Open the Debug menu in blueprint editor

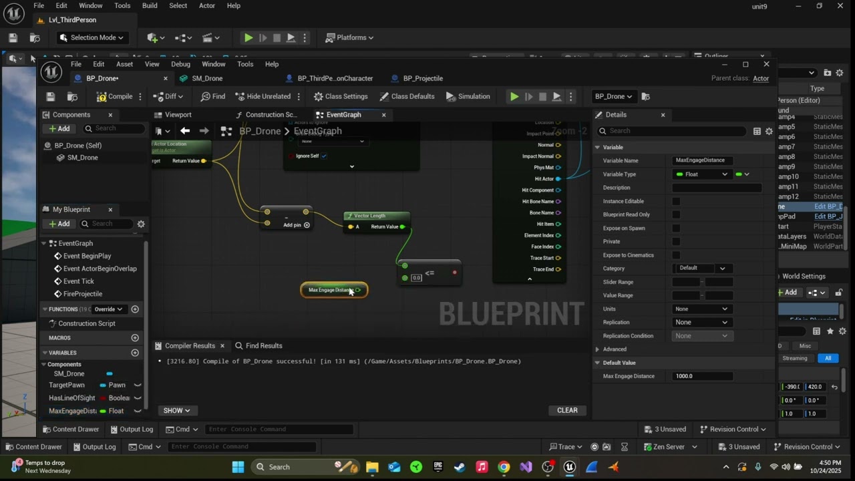point(180,64)
